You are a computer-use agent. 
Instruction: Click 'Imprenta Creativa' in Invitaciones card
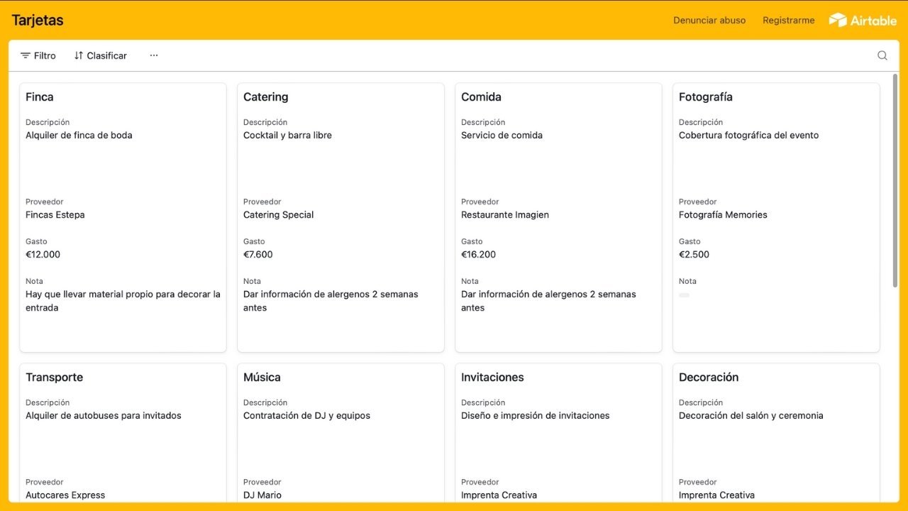pos(499,495)
